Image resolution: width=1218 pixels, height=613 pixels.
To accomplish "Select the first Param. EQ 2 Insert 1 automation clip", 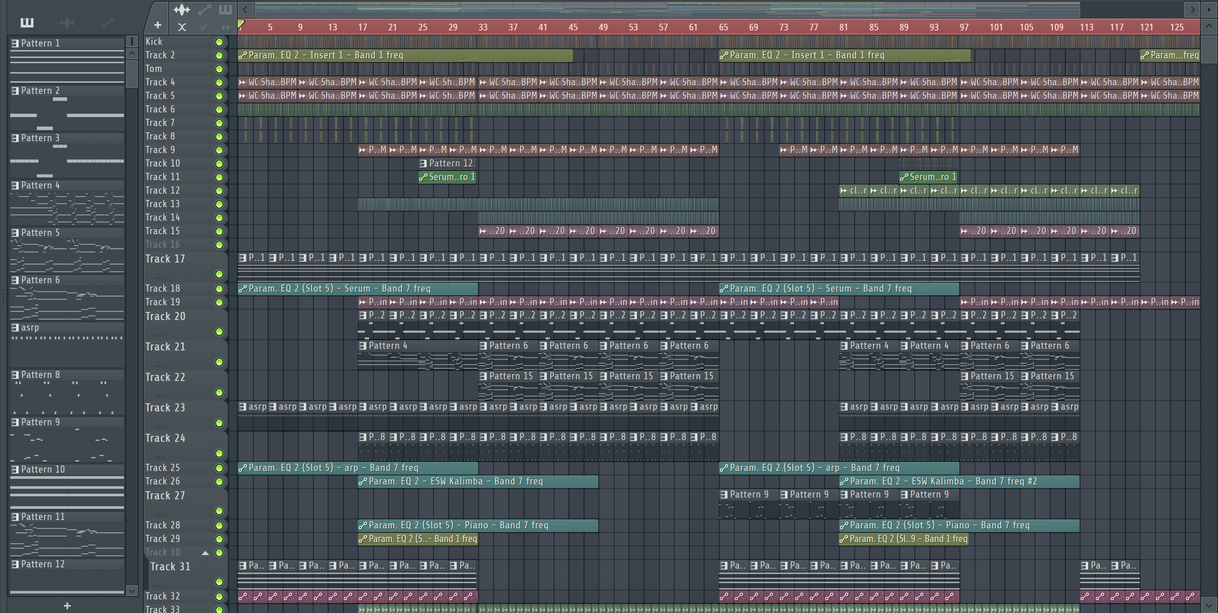I will click(x=405, y=55).
